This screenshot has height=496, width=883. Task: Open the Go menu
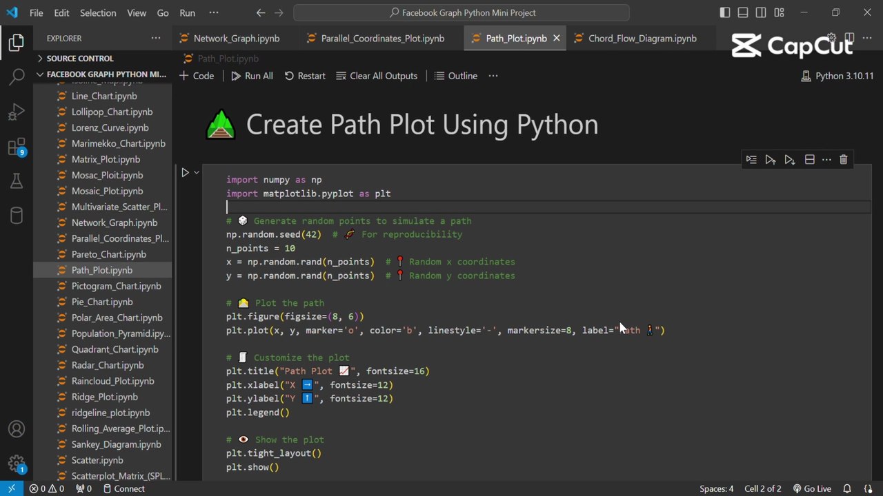click(163, 12)
